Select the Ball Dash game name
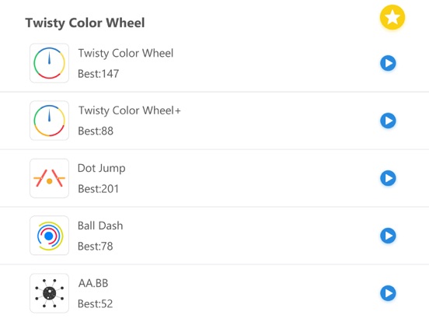This screenshot has width=429, height=322. coord(100,226)
